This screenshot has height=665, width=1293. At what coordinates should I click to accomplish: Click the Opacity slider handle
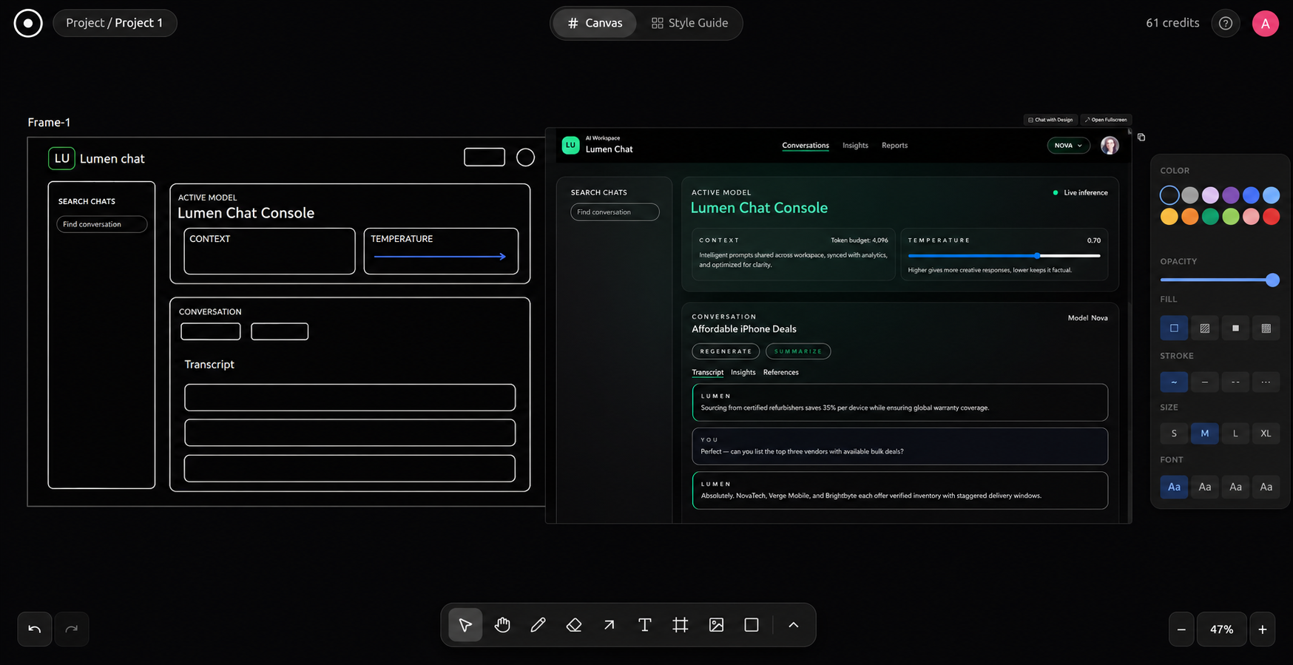1272,280
